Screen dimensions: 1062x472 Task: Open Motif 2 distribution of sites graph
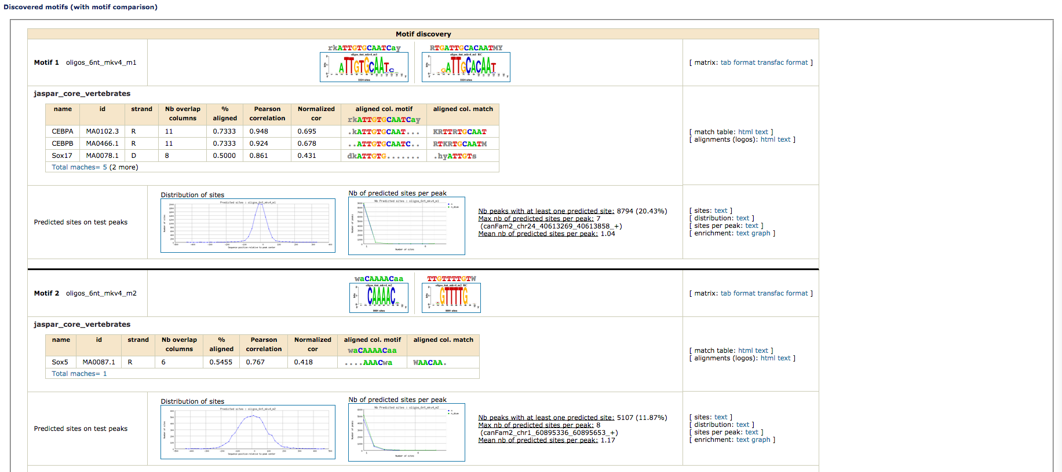click(x=248, y=432)
